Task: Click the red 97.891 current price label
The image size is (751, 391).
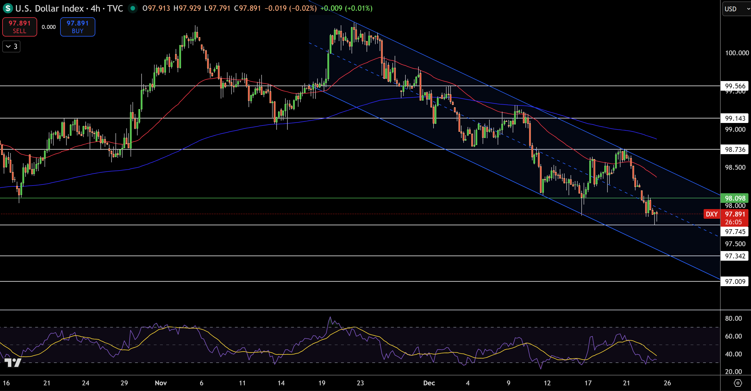Action: pos(735,214)
